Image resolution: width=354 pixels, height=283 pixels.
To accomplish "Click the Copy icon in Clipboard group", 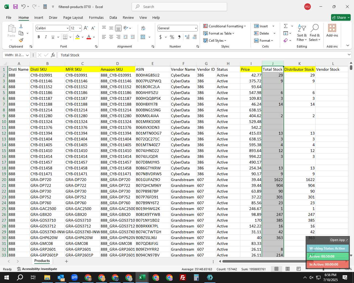I will pyautogui.click(x=21, y=33).
